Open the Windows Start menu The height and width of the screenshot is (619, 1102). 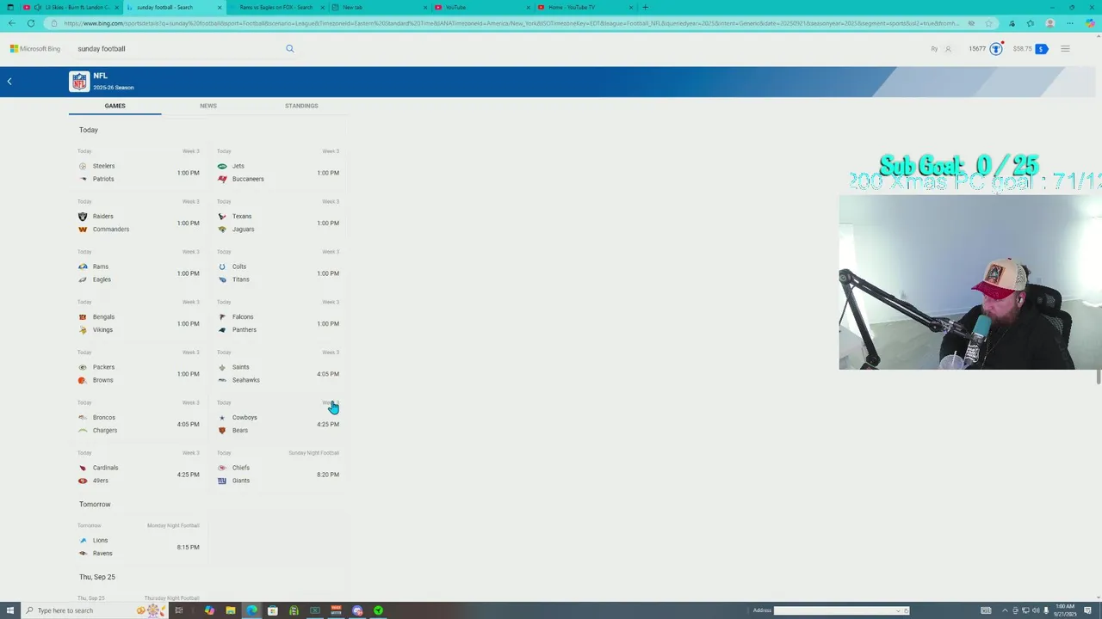point(10,610)
